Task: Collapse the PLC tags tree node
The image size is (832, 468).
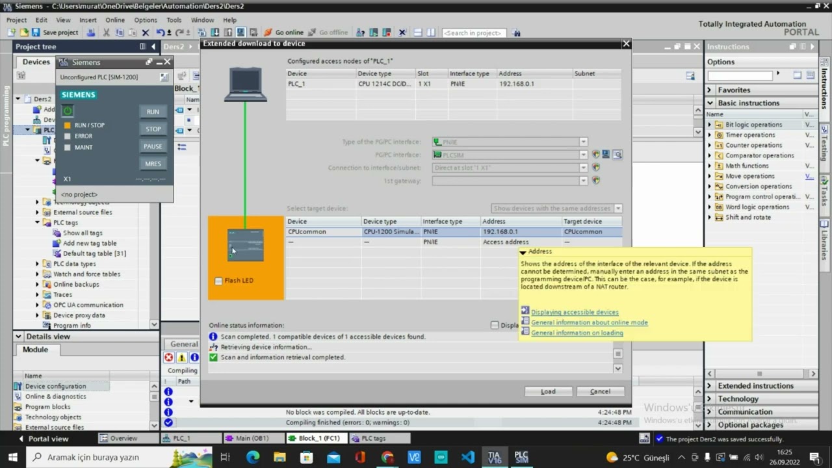Action: 38,222
